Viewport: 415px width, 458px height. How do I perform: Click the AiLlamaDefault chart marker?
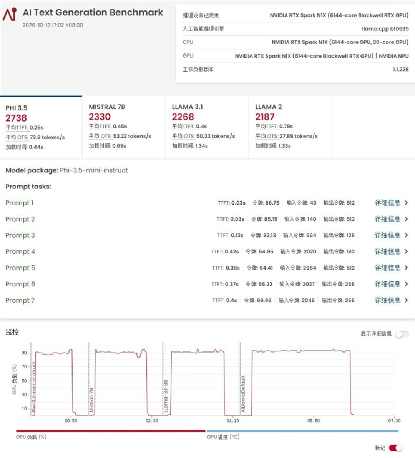coord(243,394)
